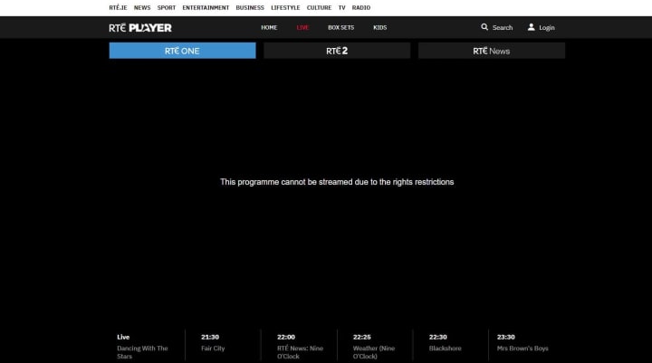Click the RTÉ Player logo
Image resolution: width=652 pixels, height=363 pixels.
coord(140,27)
